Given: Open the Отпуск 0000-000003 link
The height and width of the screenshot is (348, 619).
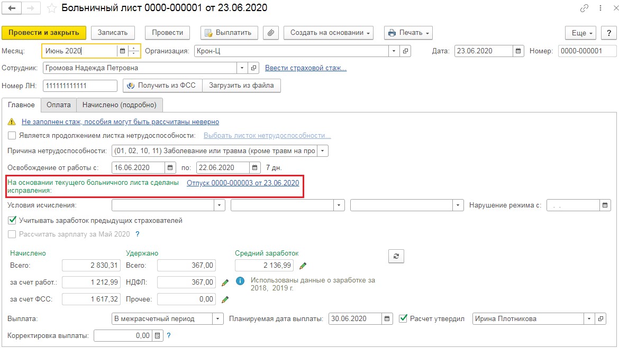Looking at the screenshot, I should [243, 183].
